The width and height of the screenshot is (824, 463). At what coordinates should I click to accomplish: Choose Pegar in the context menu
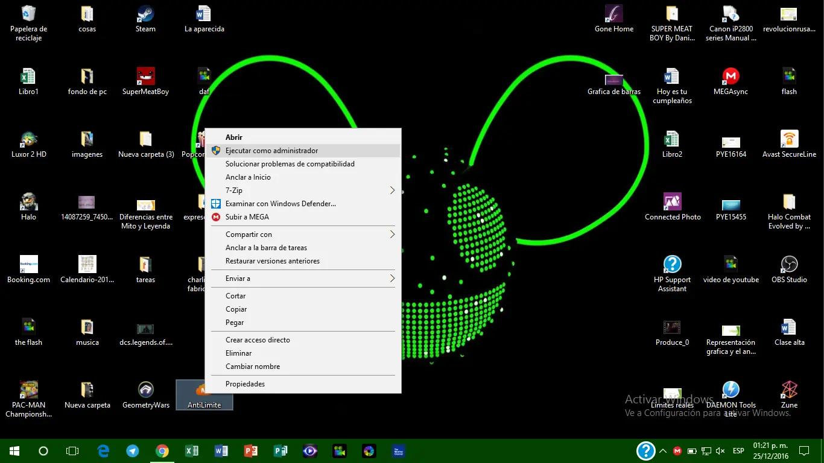coord(303,323)
